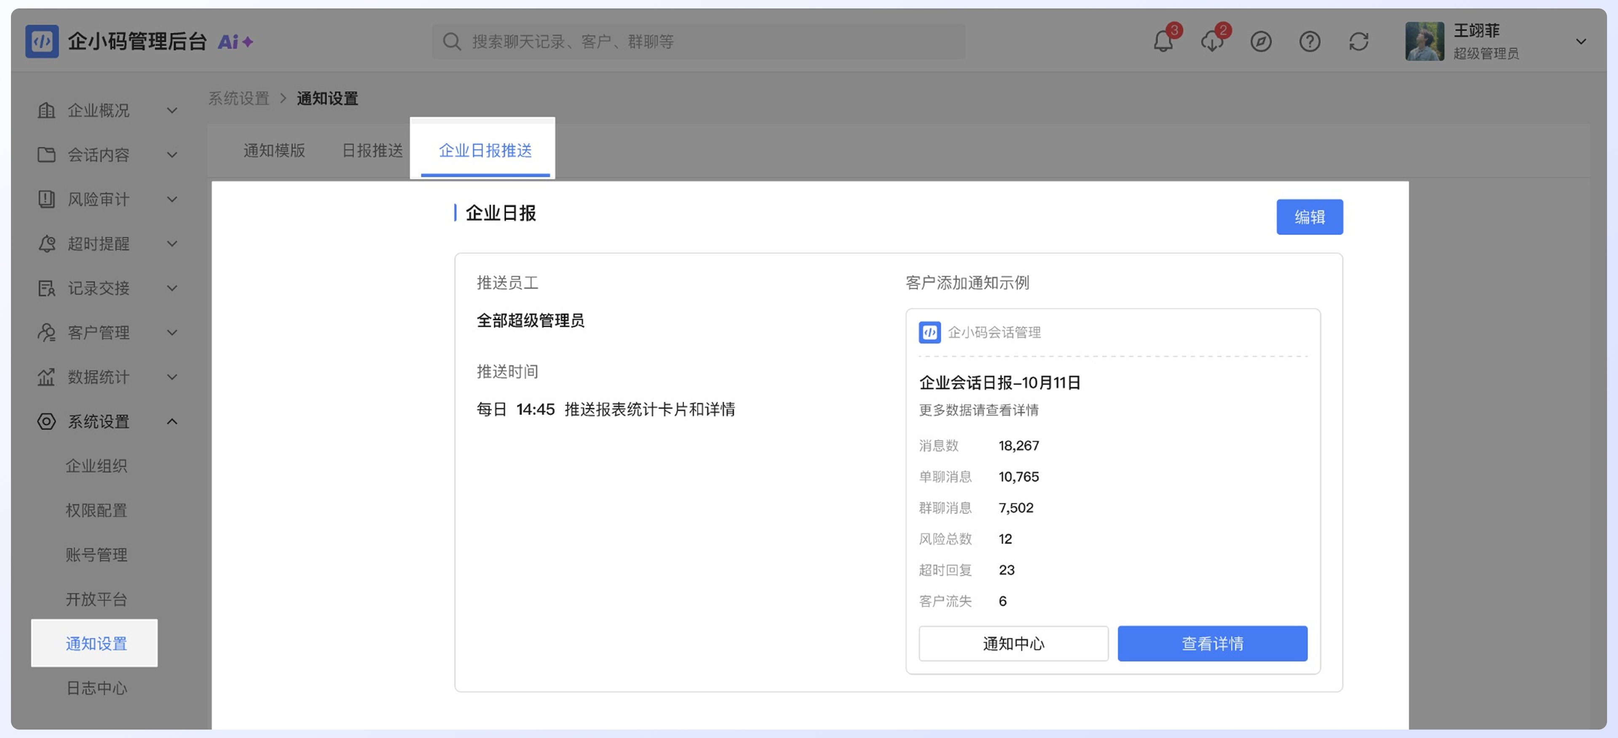Click the compass guide icon

coord(1261,42)
